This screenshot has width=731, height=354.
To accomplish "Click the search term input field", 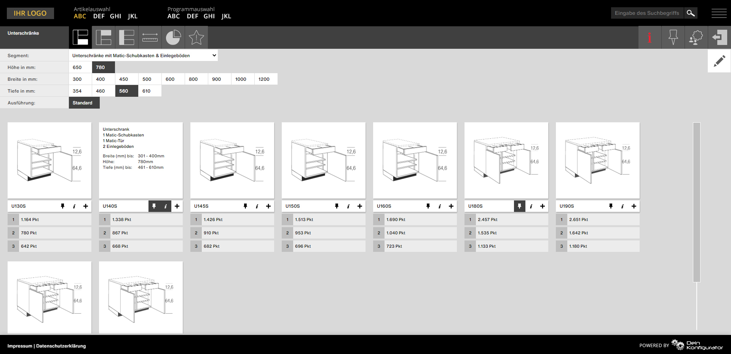I will pyautogui.click(x=647, y=13).
